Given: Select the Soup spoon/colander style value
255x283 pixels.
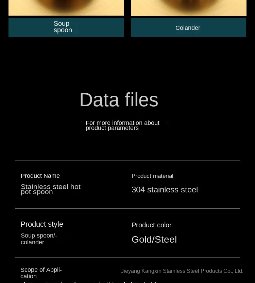Looking at the screenshot, I should [39, 239].
